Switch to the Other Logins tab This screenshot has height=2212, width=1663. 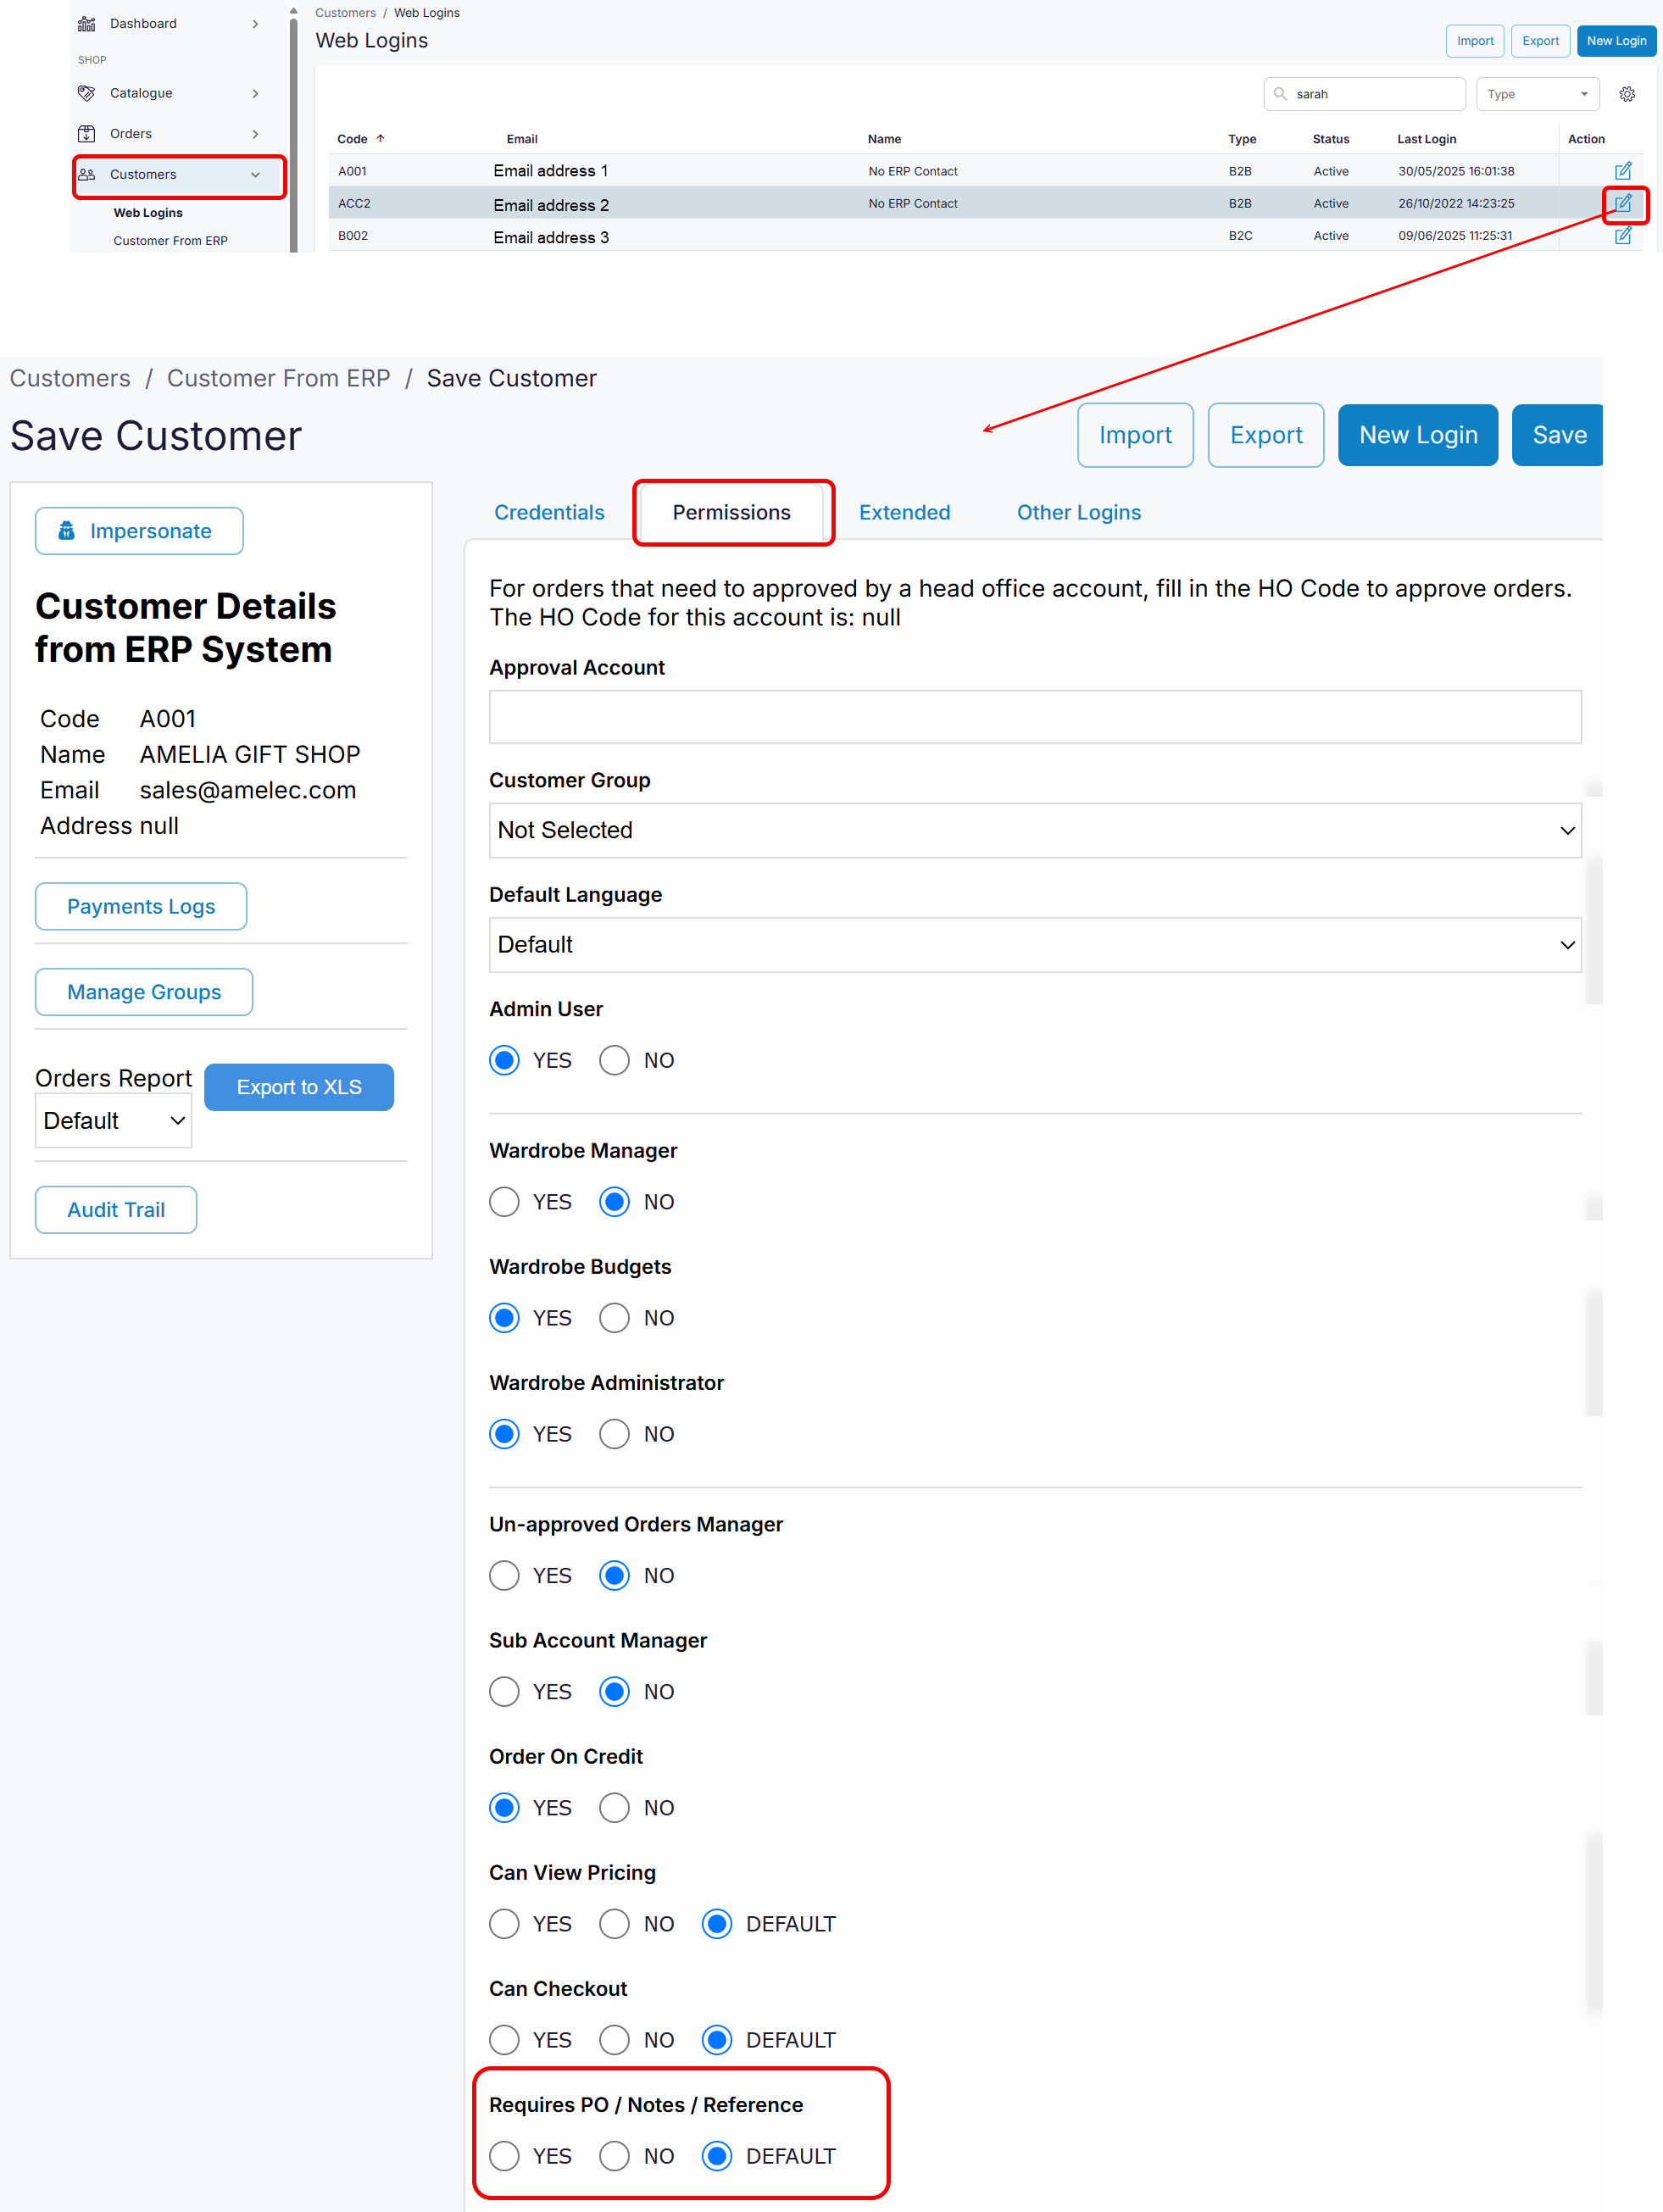pyautogui.click(x=1078, y=512)
